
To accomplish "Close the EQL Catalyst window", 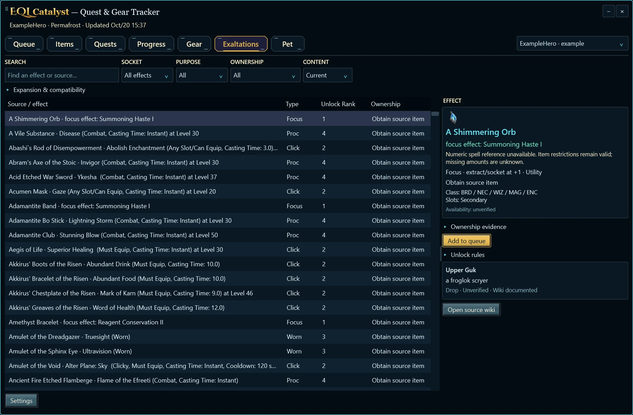I will 622,11.
